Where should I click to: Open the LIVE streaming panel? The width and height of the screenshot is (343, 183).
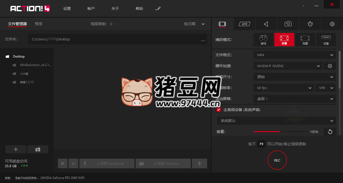(x=244, y=24)
